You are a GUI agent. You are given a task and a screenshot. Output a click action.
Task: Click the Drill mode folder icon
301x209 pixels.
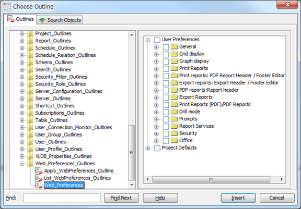pyautogui.click(x=174, y=112)
